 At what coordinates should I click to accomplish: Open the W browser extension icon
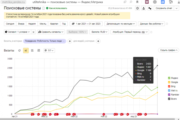147,2
